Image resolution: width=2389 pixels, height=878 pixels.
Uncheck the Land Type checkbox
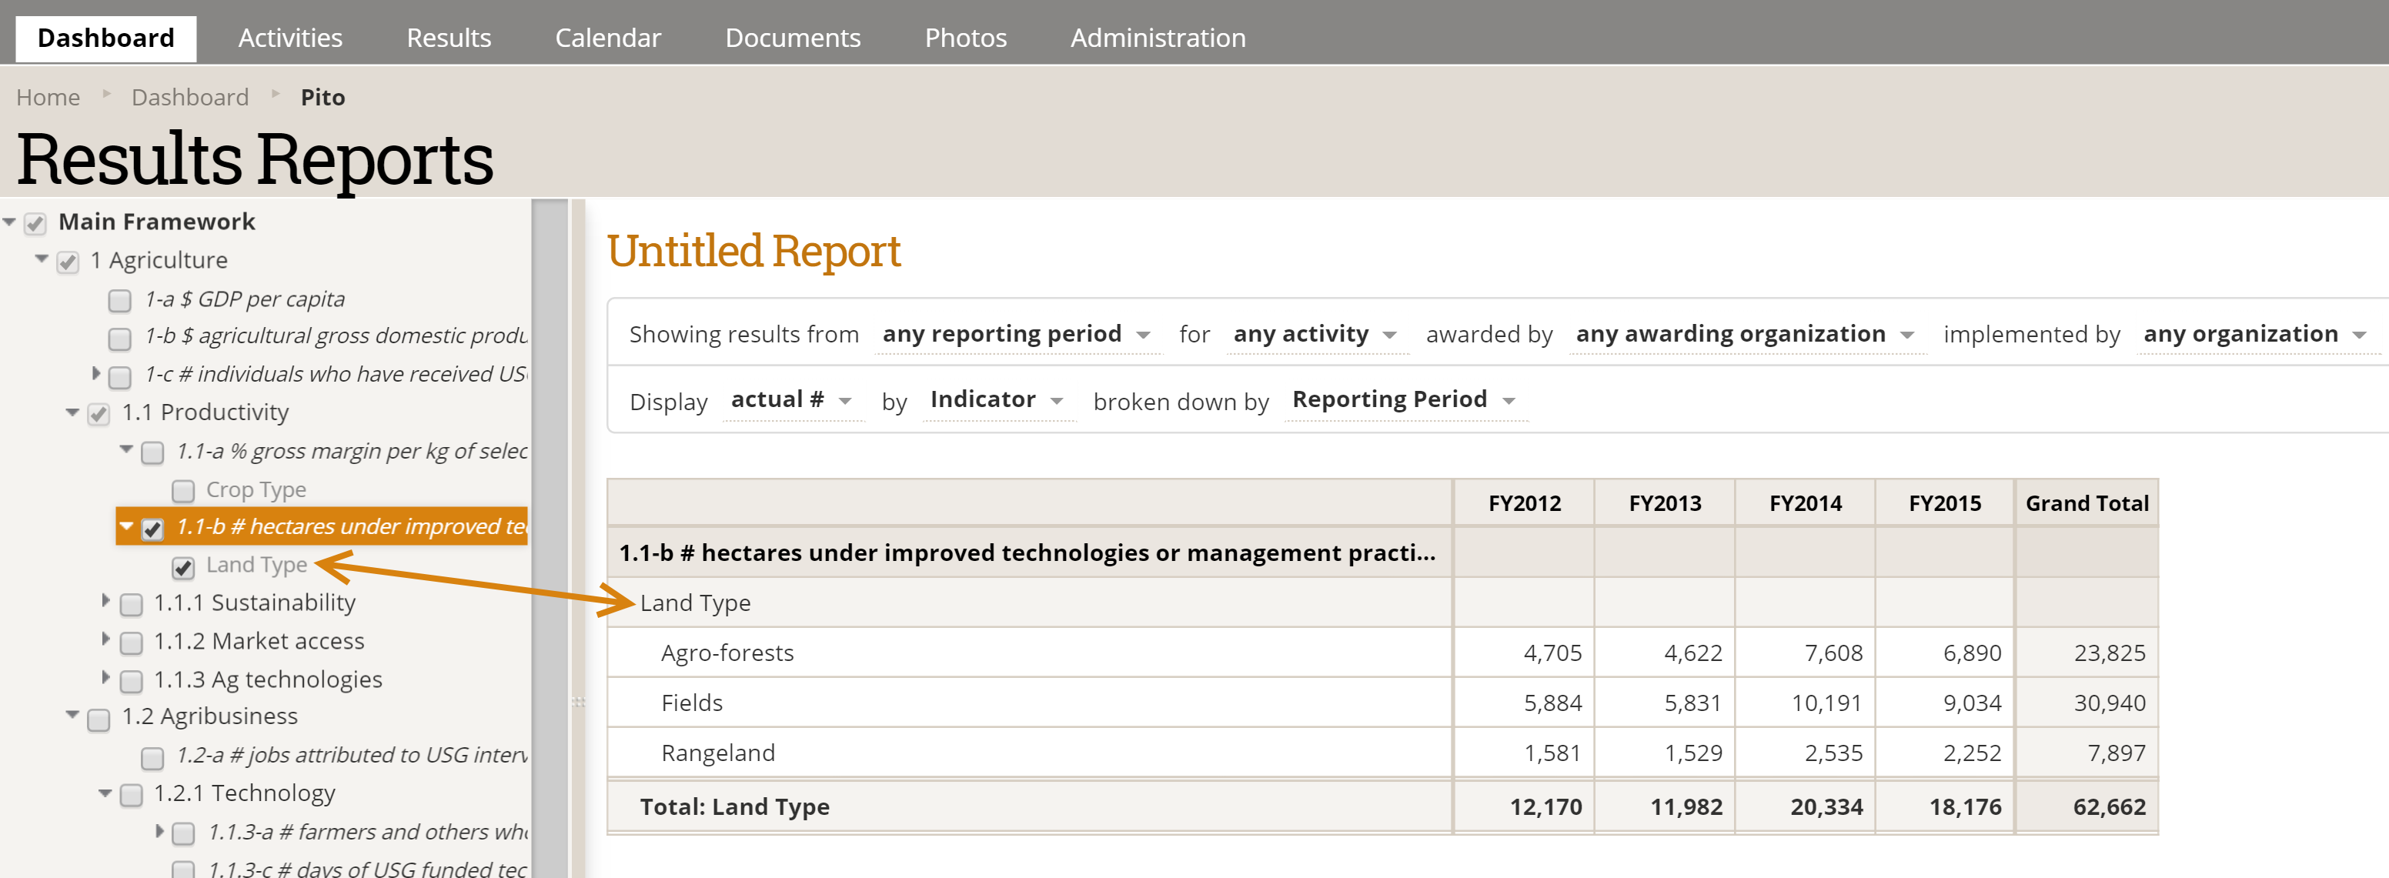coord(184,566)
